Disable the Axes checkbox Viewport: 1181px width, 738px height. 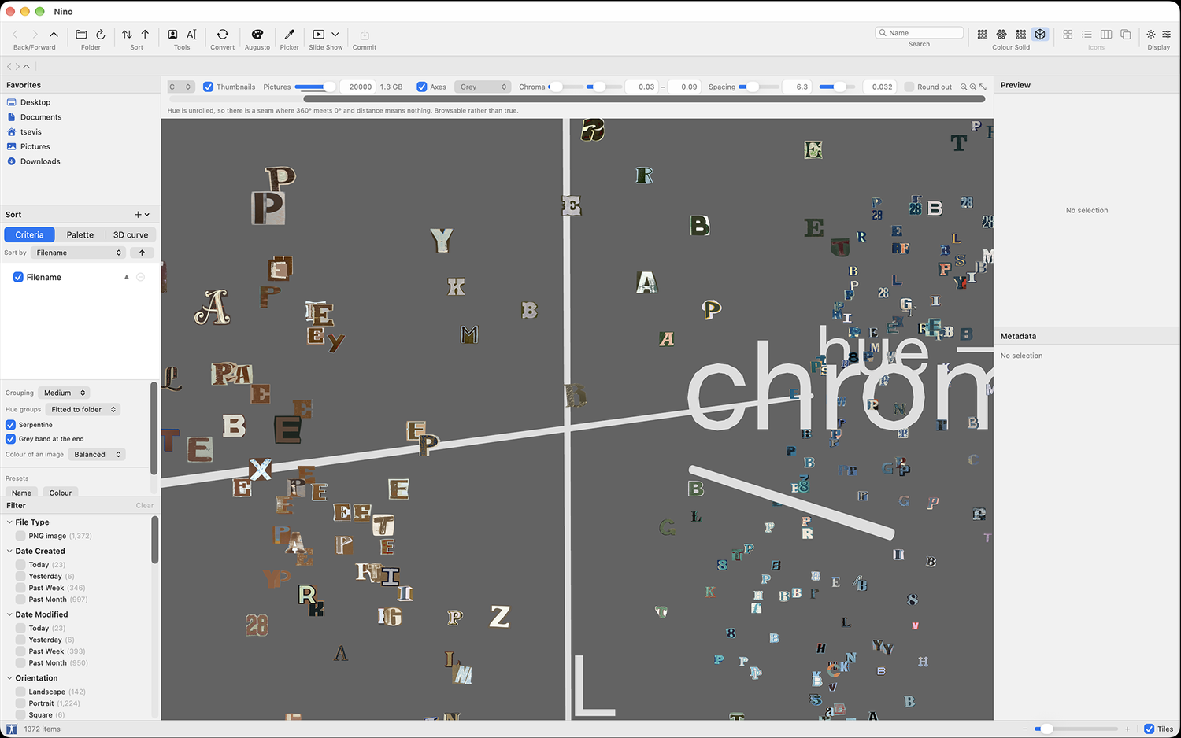coord(422,87)
